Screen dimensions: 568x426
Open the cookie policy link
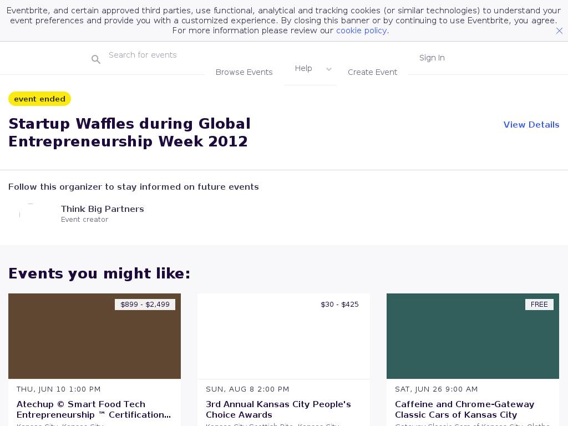(361, 31)
